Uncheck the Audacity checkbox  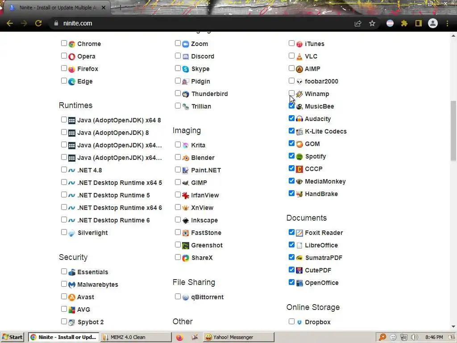[x=291, y=118]
